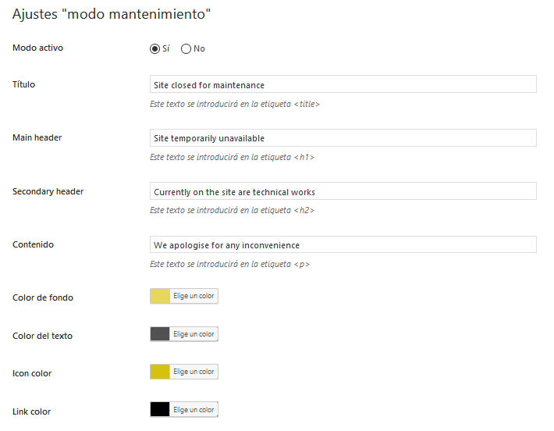This screenshot has width=554, height=431.
Task: Select the "No" radio option
Action: point(186,49)
